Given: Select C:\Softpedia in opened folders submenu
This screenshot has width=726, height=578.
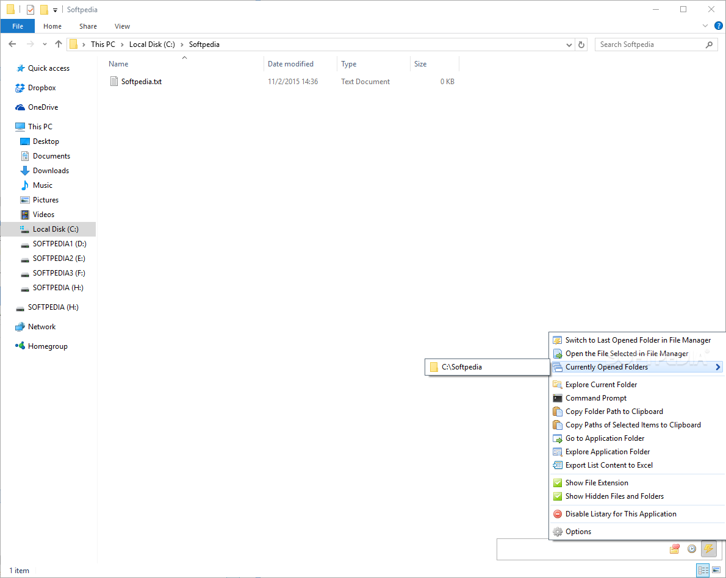Looking at the screenshot, I should (487, 367).
